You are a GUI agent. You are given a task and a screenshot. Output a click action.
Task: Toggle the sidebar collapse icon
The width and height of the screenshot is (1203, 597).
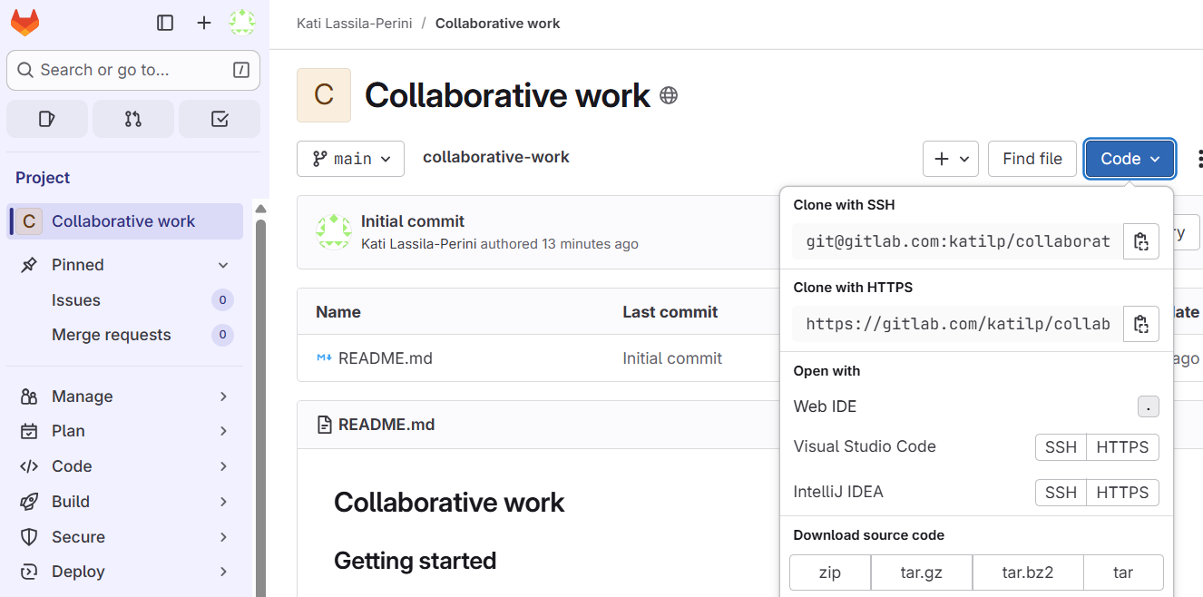[x=165, y=23]
